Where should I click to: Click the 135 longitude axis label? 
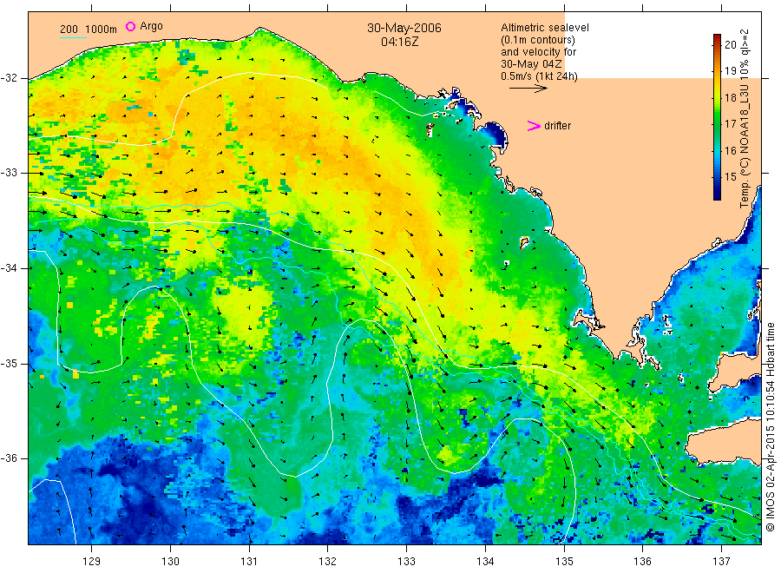[x=564, y=562]
